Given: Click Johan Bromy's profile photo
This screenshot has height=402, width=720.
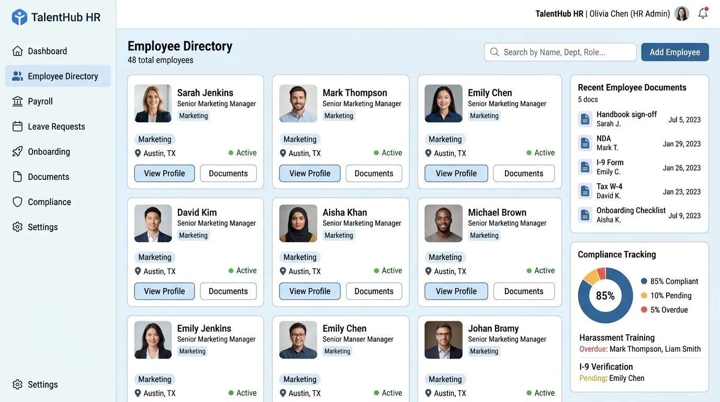Looking at the screenshot, I should click(x=443, y=340).
